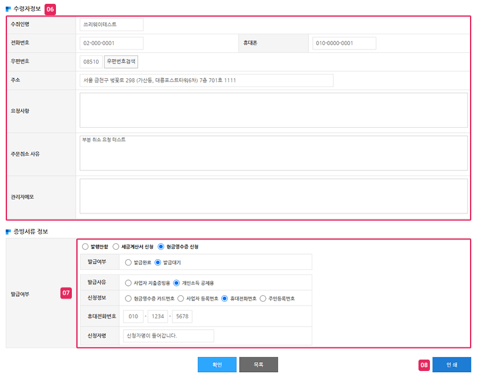Click the blue 확인 confirm button
The width and height of the screenshot is (477, 378).
[217, 365]
